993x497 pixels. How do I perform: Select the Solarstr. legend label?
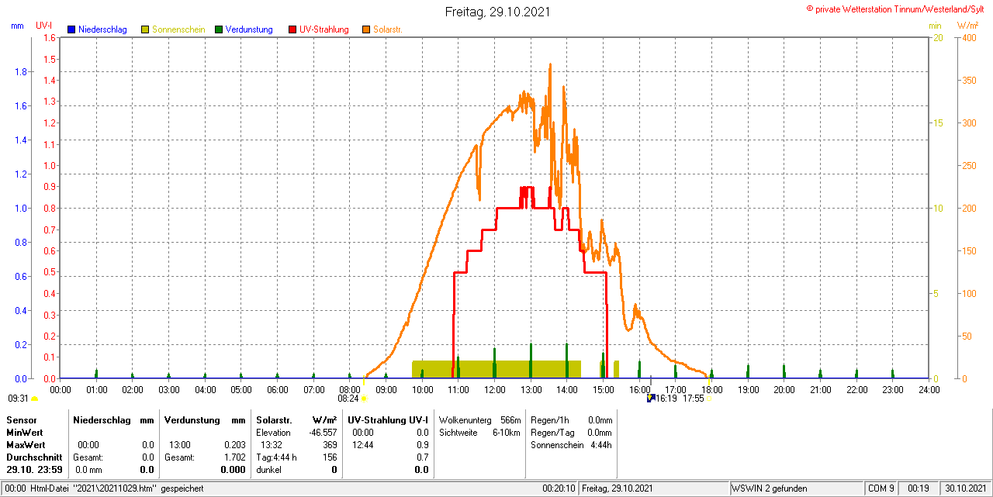tap(388, 29)
